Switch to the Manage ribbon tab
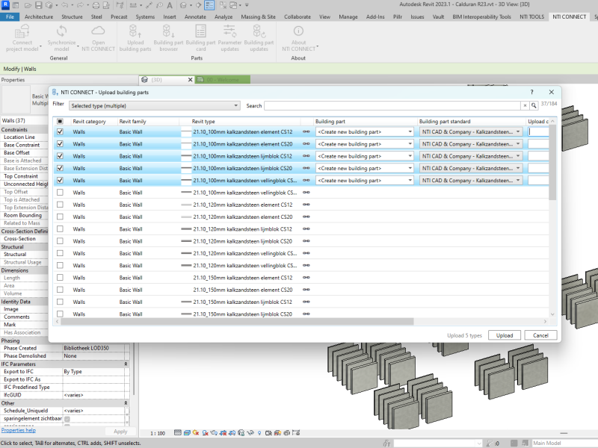 point(348,16)
